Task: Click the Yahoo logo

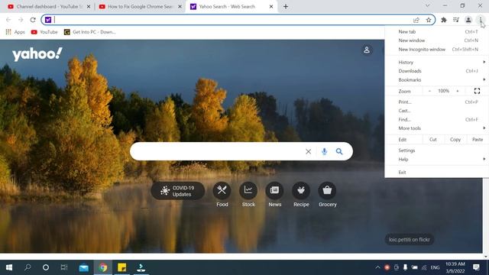Action: 37,54
